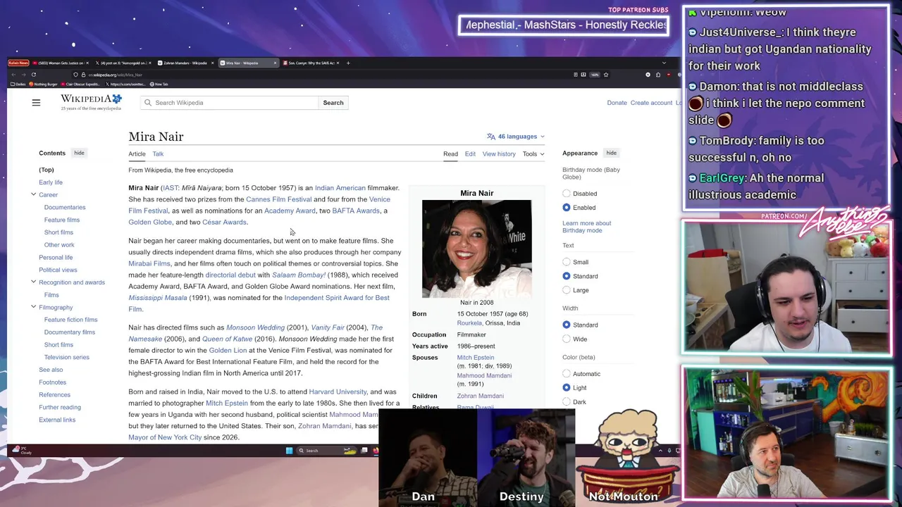Open Rourkela link in infobox

tap(469, 323)
